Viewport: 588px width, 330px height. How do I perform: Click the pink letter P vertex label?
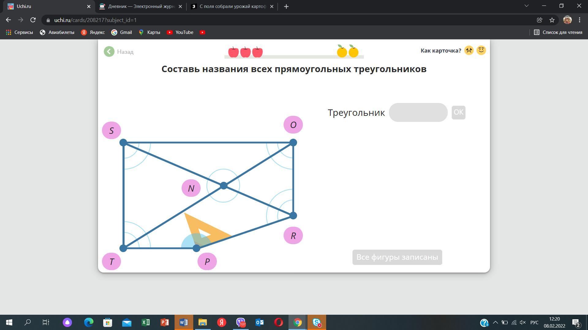[x=207, y=262]
